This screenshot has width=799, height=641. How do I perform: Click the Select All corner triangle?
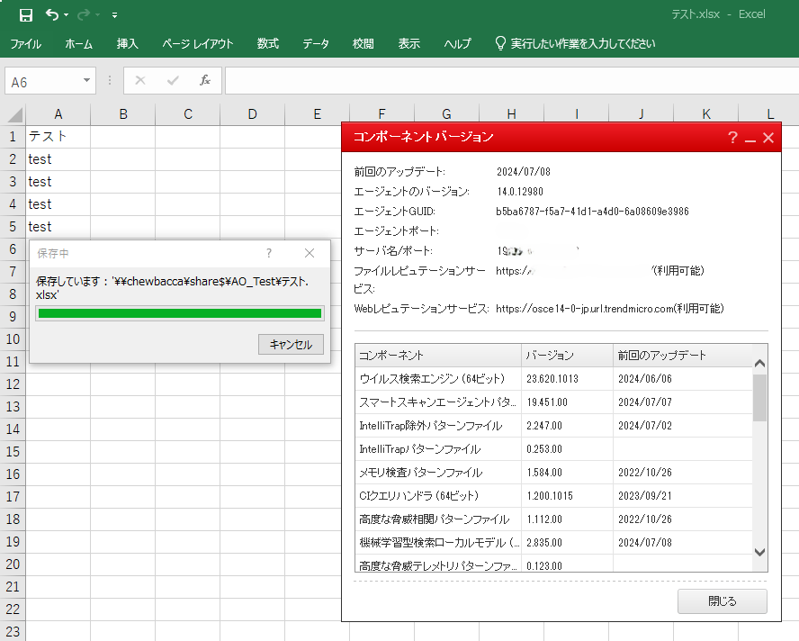pyautogui.click(x=13, y=114)
